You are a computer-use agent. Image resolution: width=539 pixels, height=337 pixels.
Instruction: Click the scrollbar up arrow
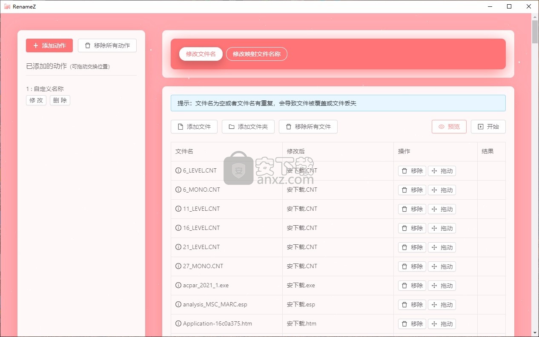tap(535, 17)
